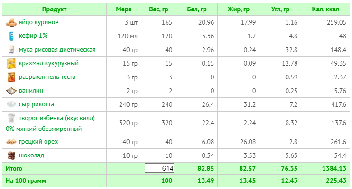Click the corn starch package icon

tap(11, 63)
